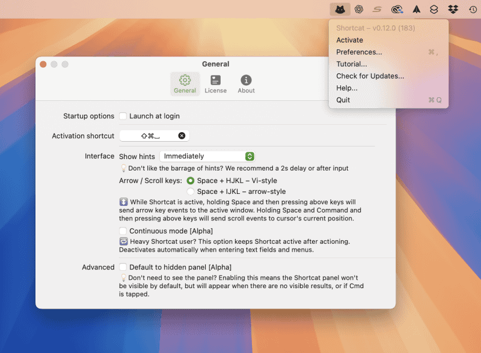481x353 pixels.
Task: Click Quit in the Shortcat menu
Action: pos(343,100)
